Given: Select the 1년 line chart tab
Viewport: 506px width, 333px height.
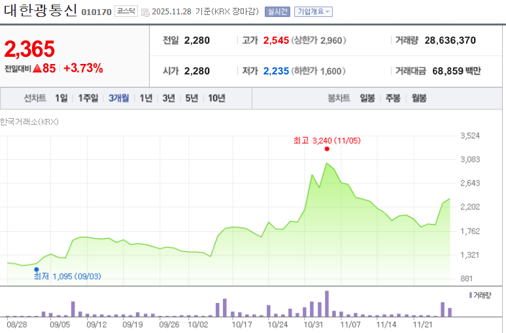Looking at the screenshot, I should (146, 98).
